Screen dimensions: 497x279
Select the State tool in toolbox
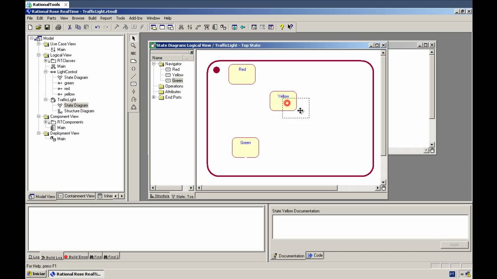click(133, 84)
